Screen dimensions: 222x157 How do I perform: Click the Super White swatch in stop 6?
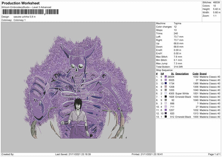[166, 93]
